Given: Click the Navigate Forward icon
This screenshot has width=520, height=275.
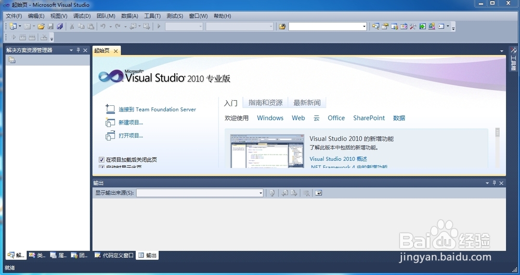Looking at the screenshot, I should point(147,26).
